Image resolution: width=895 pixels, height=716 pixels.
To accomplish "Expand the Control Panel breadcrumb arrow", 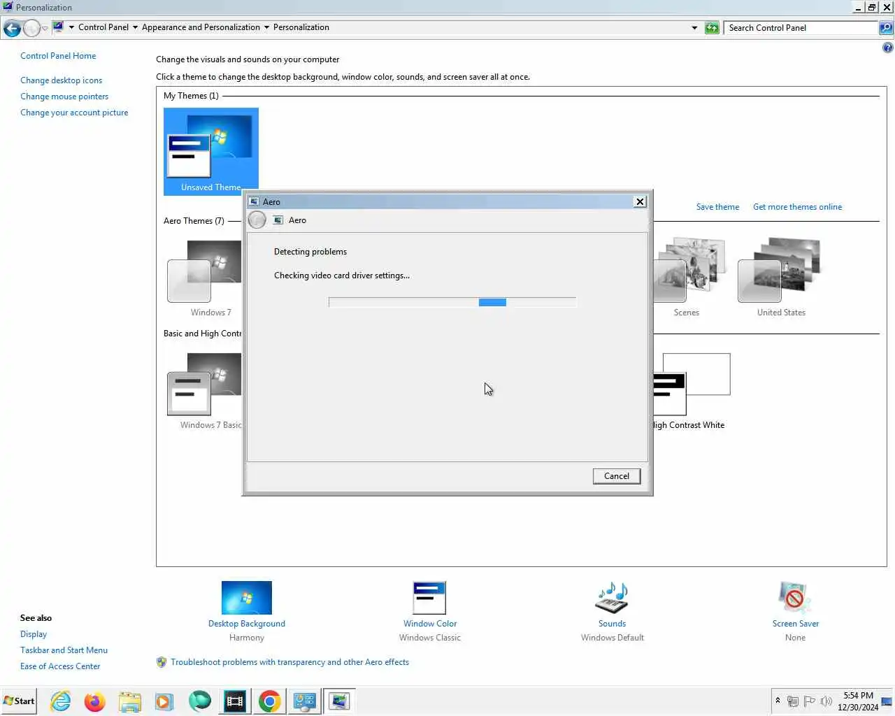I will 135,27.
